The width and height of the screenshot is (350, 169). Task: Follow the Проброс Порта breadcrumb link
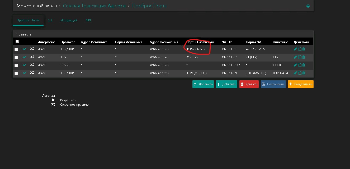click(149, 6)
